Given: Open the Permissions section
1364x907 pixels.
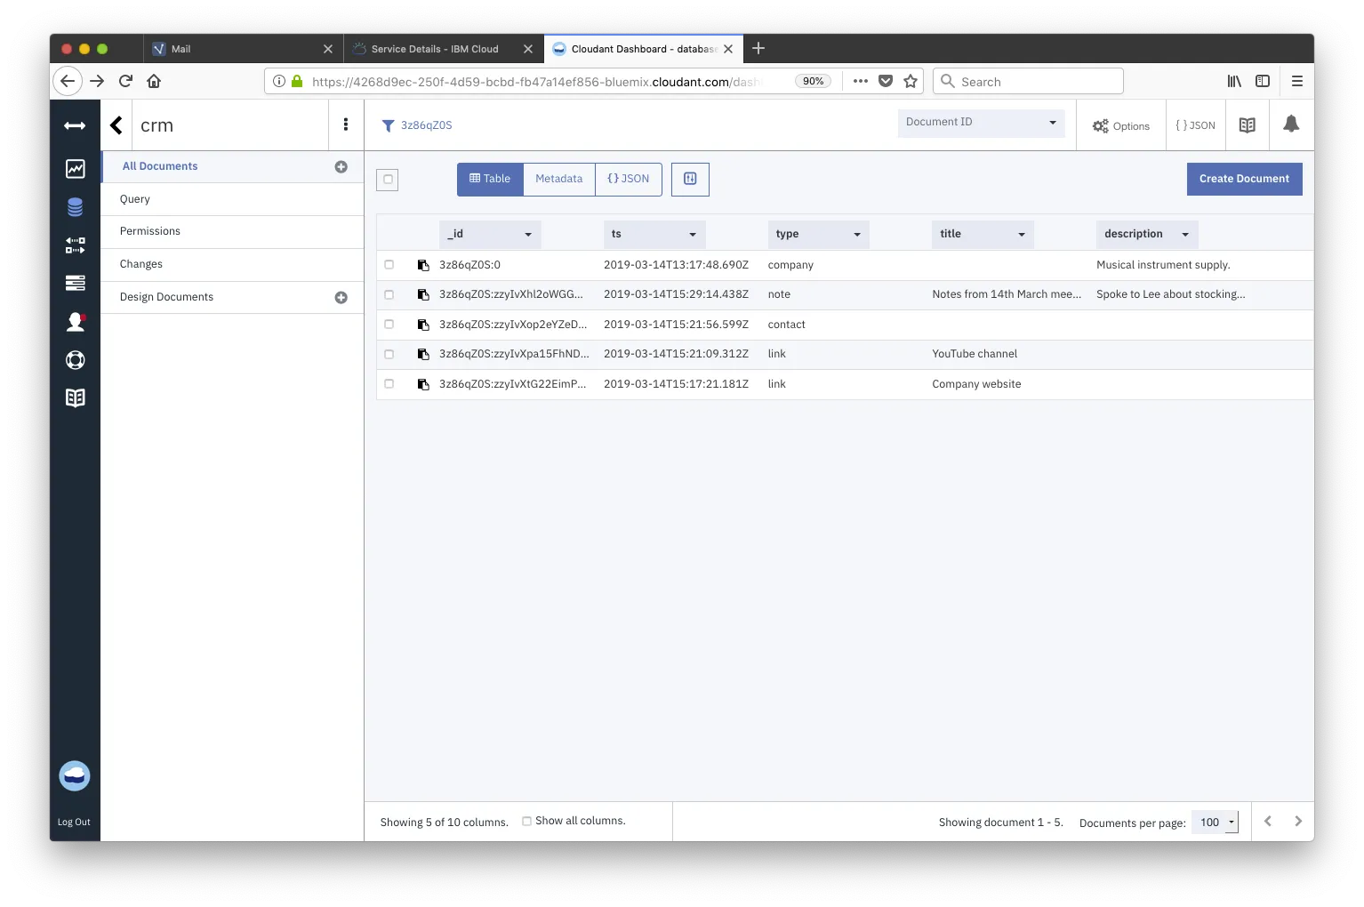Looking at the screenshot, I should point(232,231).
